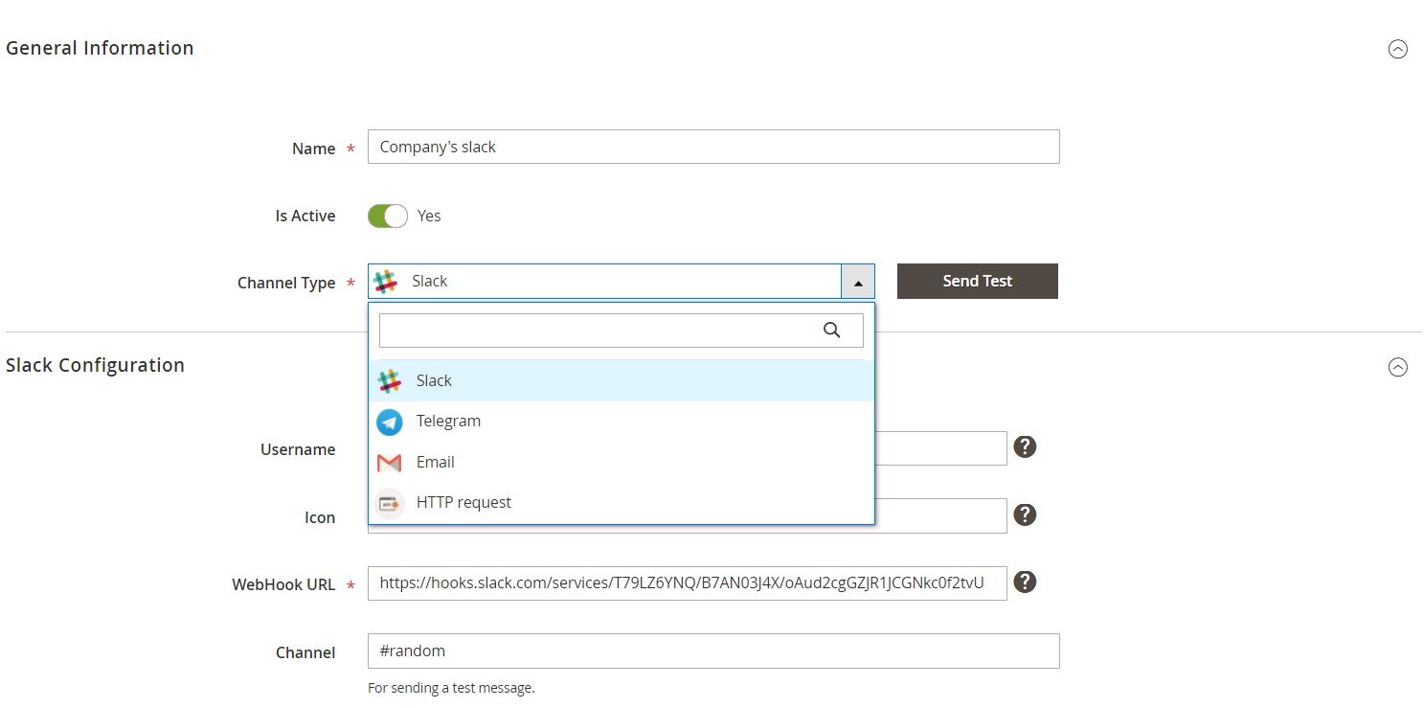Screen dimensions: 1424x708
Task: Click the Gmail envelope icon for Email
Action: pos(389,463)
